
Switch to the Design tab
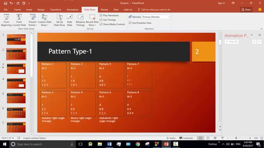pos(41,9)
